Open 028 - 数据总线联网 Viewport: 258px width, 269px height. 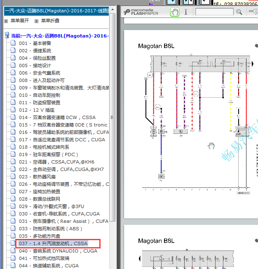(40, 199)
